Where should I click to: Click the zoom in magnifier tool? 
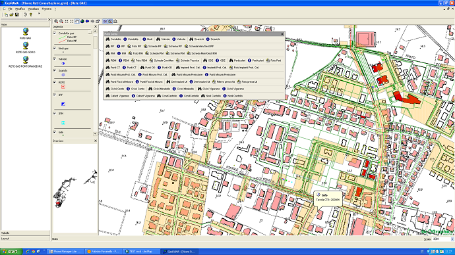click(56, 22)
